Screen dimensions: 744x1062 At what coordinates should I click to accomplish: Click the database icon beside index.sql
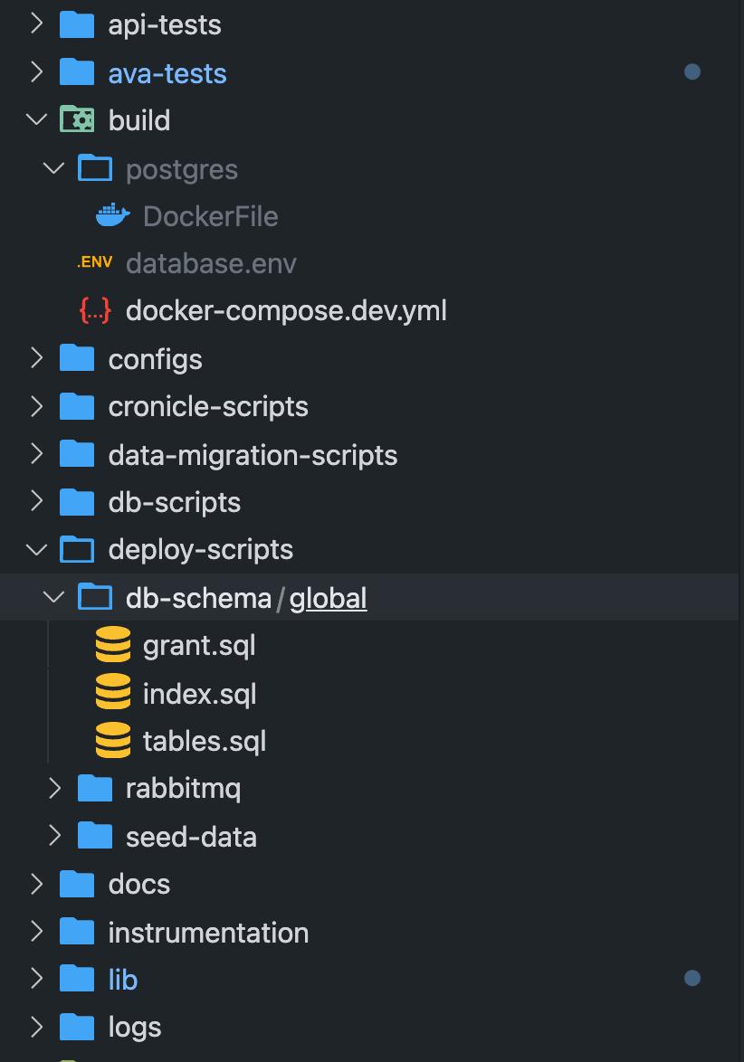tap(113, 693)
